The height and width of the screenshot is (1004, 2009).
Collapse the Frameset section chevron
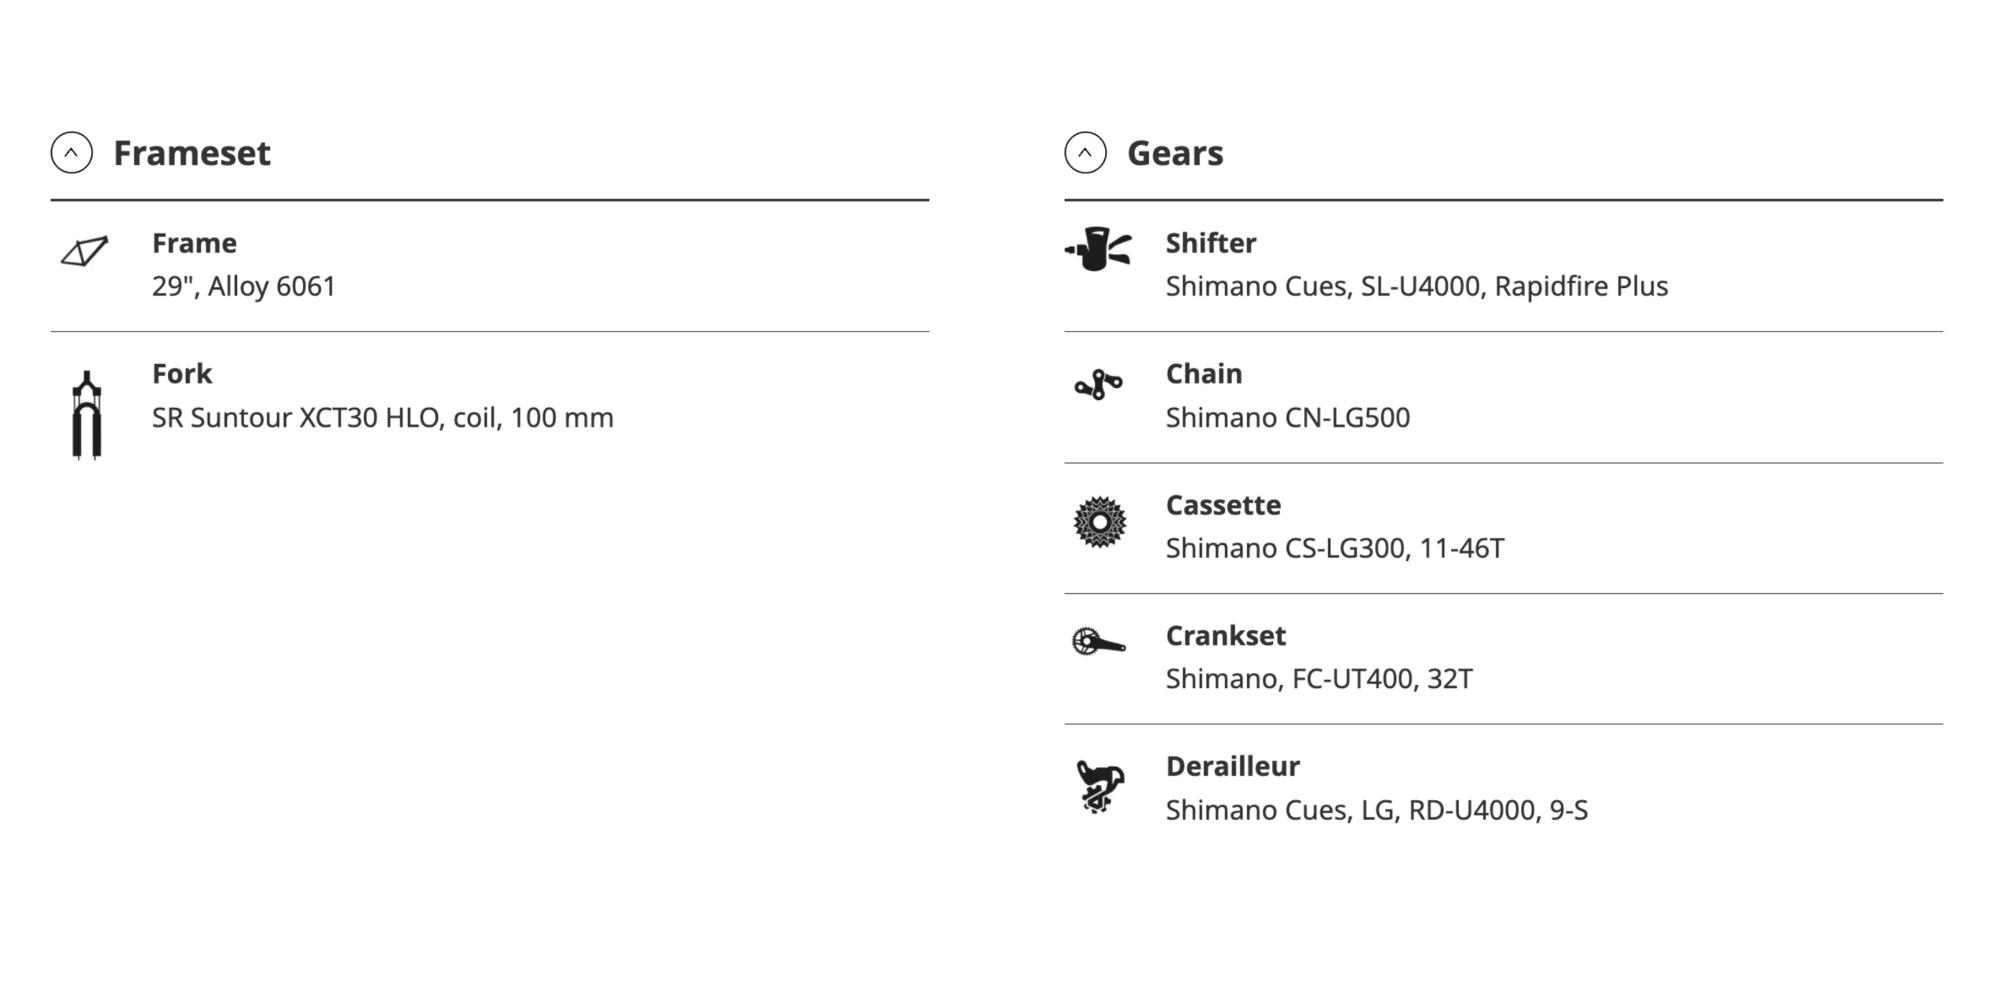(x=71, y=152)
